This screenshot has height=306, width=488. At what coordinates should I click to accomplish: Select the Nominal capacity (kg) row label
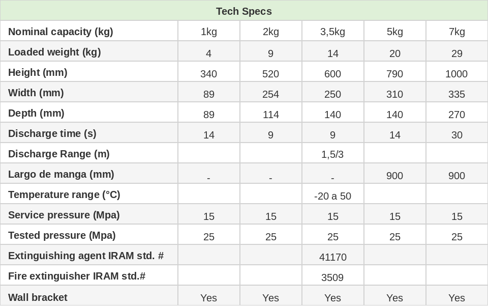coord(60,32)
